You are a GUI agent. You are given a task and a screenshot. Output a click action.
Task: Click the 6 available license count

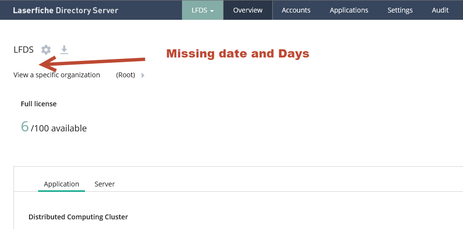25,127
